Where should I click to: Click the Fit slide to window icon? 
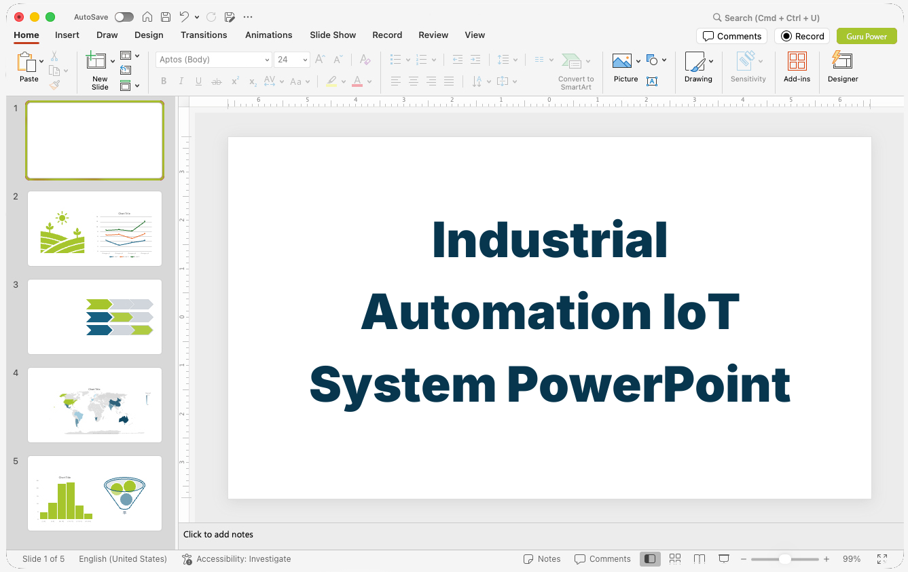point(882,558)
